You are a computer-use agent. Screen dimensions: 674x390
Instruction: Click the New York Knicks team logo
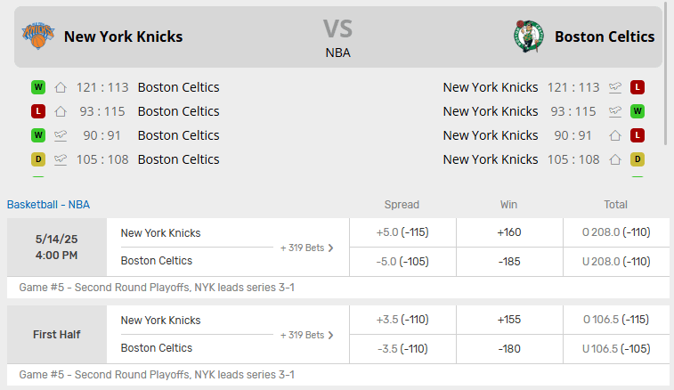(37, 37)
